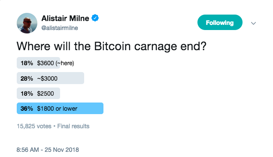
Task: Open the tweet options chevron
Action: (253, 23)
